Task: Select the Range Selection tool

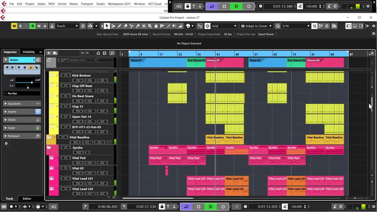Action: [113, 26]
